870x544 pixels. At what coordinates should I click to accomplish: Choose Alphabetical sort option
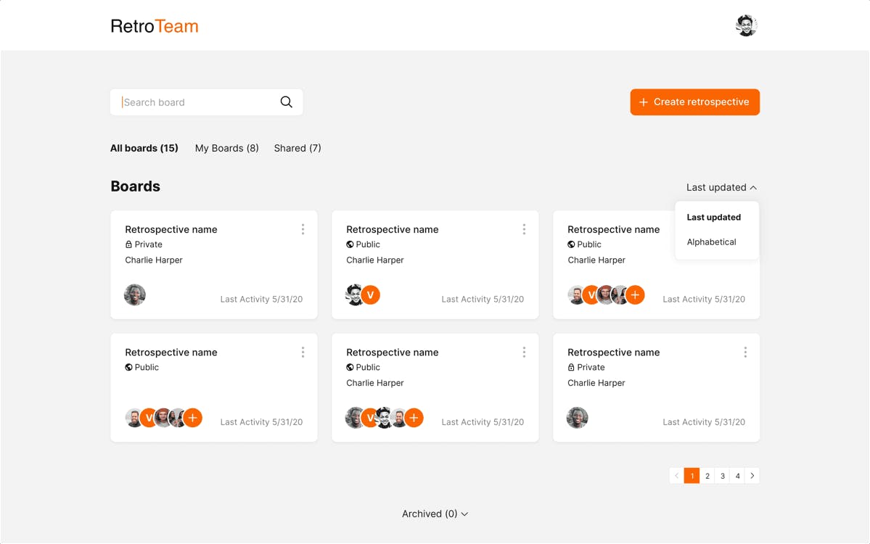711,242
